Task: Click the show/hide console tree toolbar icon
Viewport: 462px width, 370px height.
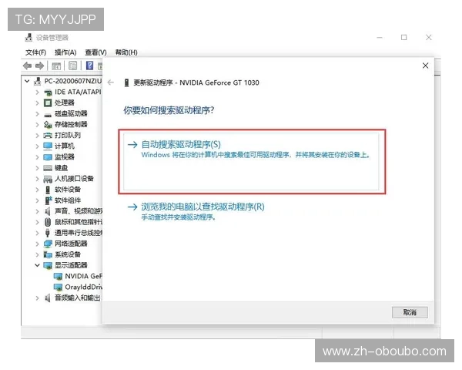Action: point(57,66)
